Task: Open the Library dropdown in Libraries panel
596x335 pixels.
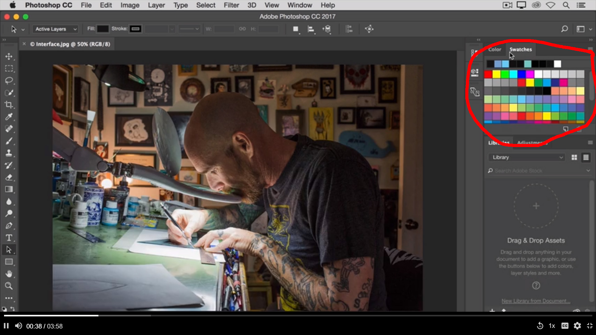Action: point(526,157)
